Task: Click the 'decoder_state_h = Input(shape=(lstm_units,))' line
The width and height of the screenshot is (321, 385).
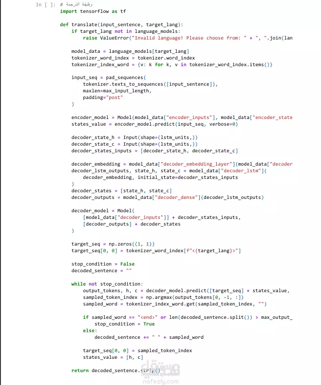Action: click(135, 138)
